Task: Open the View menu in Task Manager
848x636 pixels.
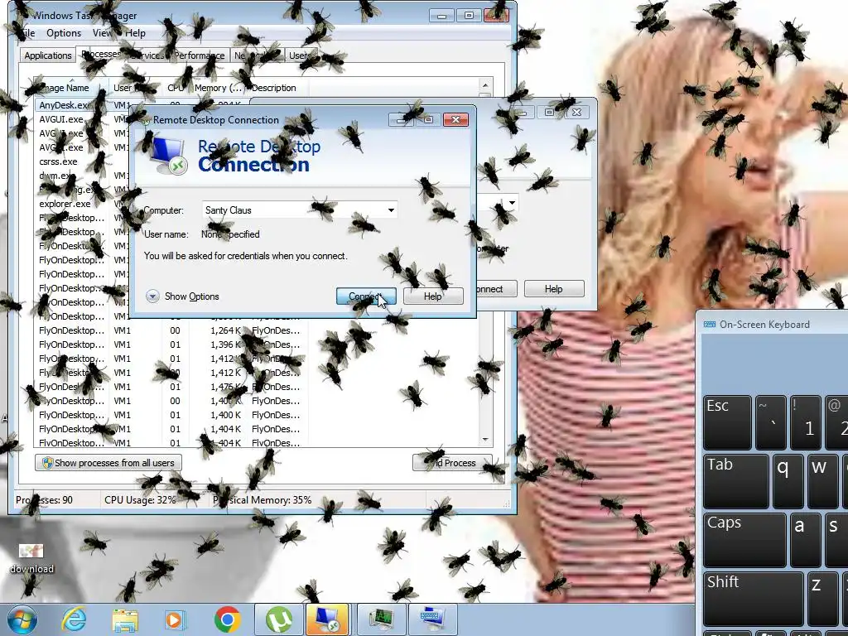Action: (x=102, y=33)
